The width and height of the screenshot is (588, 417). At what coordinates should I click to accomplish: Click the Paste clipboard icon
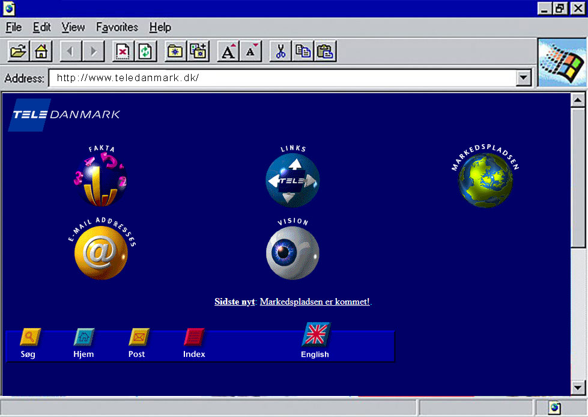coord(325,51)
